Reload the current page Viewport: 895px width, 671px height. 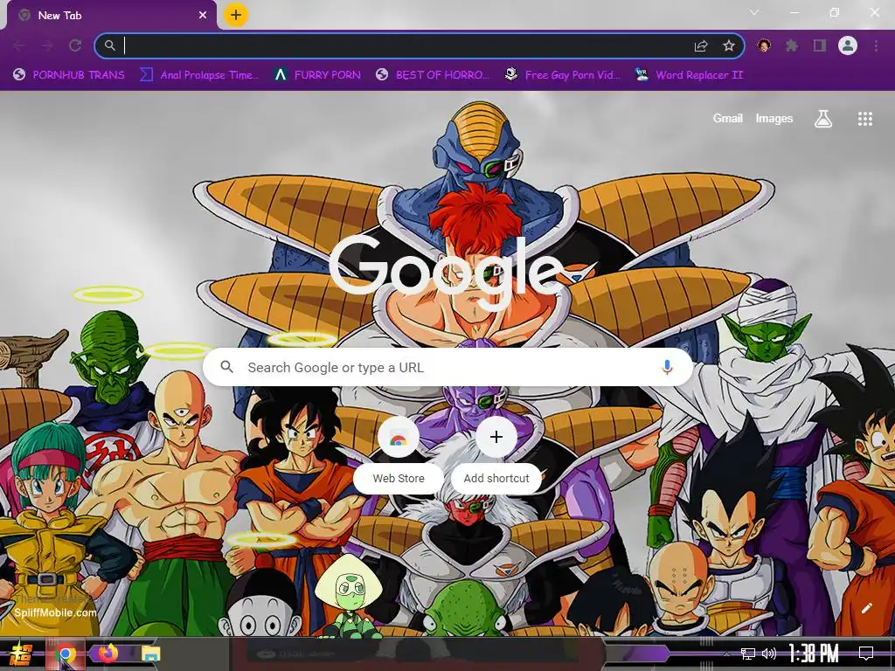(75, 45)
